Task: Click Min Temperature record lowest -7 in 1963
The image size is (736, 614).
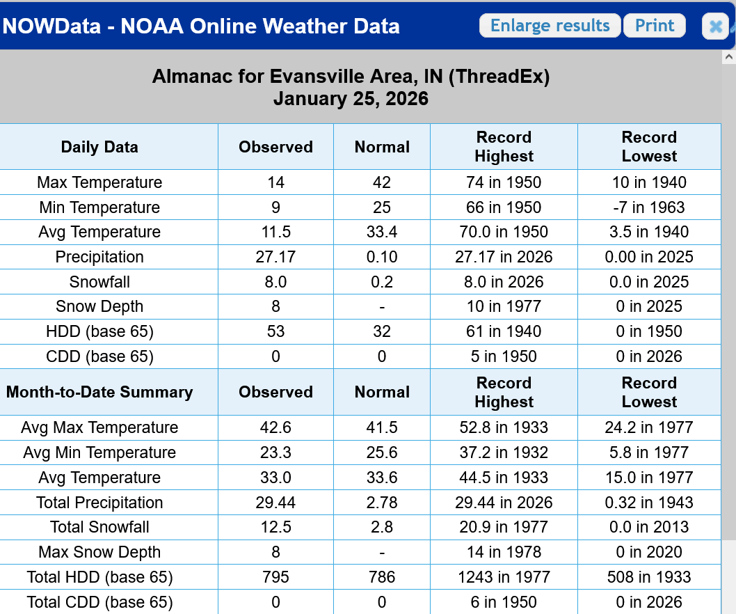Action: point(649,207)
